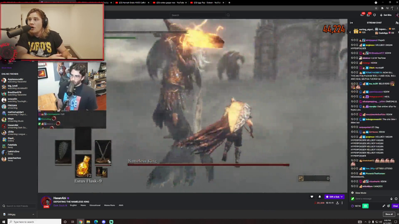Open downloaded jpg file in downloads bar
The height and width of the screenshot is (224, 399).
coord(11,214)
